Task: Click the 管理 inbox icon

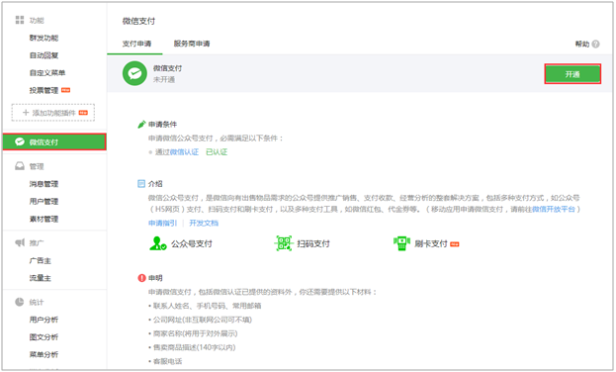Action: (x=20, y=166)
